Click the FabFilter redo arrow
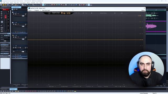 coord(79,13)
